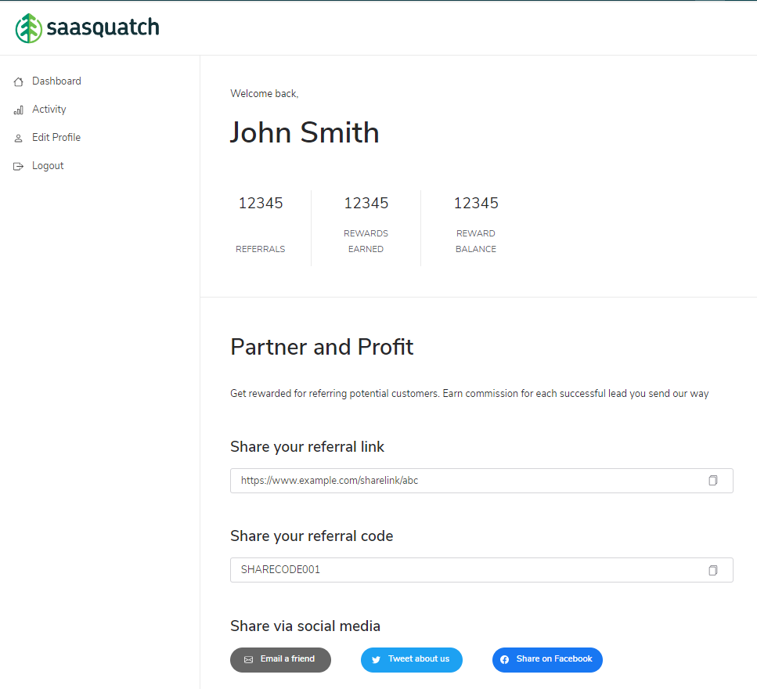This screenshot has width=757, height=689.
Task: Click the Twitter bird icon
Action: tap(376, 660)
